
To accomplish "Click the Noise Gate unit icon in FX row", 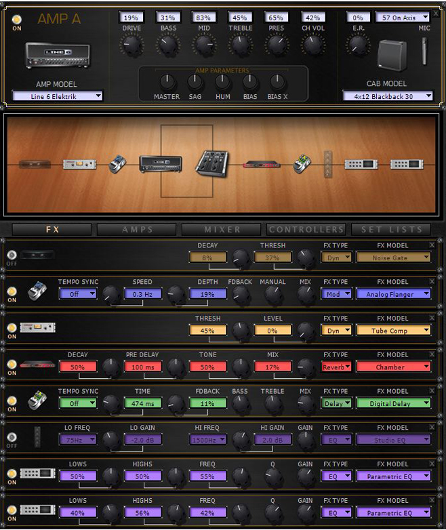I will [x=37, y=255].
